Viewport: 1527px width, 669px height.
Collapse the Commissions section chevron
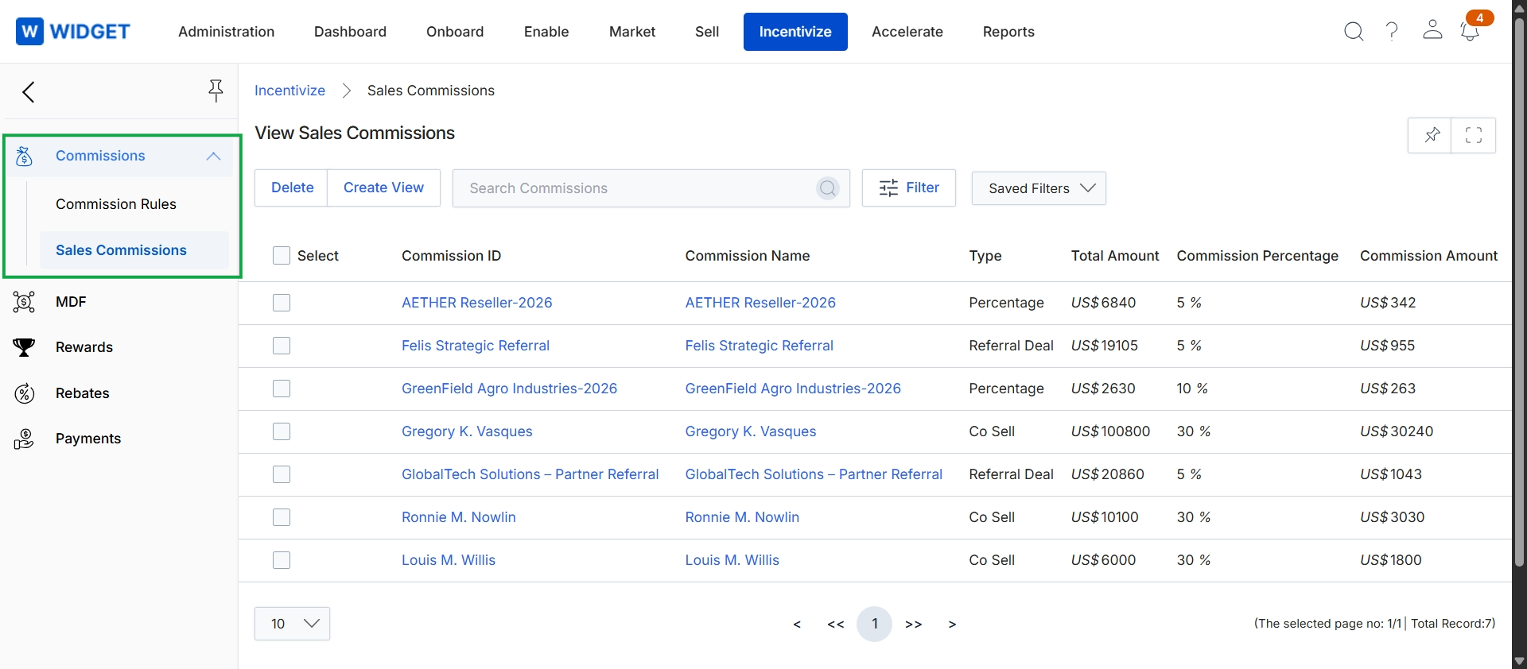213,157
